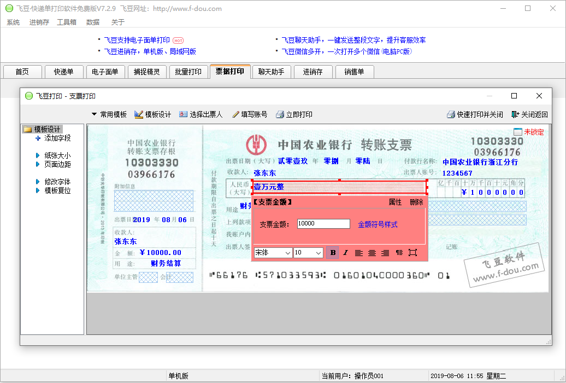Screen dimensions: 566x383
Task: Open the font size 10 dropdown
Action: [308, 252]
